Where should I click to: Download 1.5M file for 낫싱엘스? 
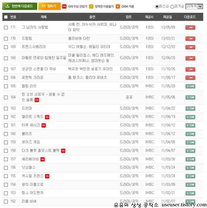click(190, 168)
